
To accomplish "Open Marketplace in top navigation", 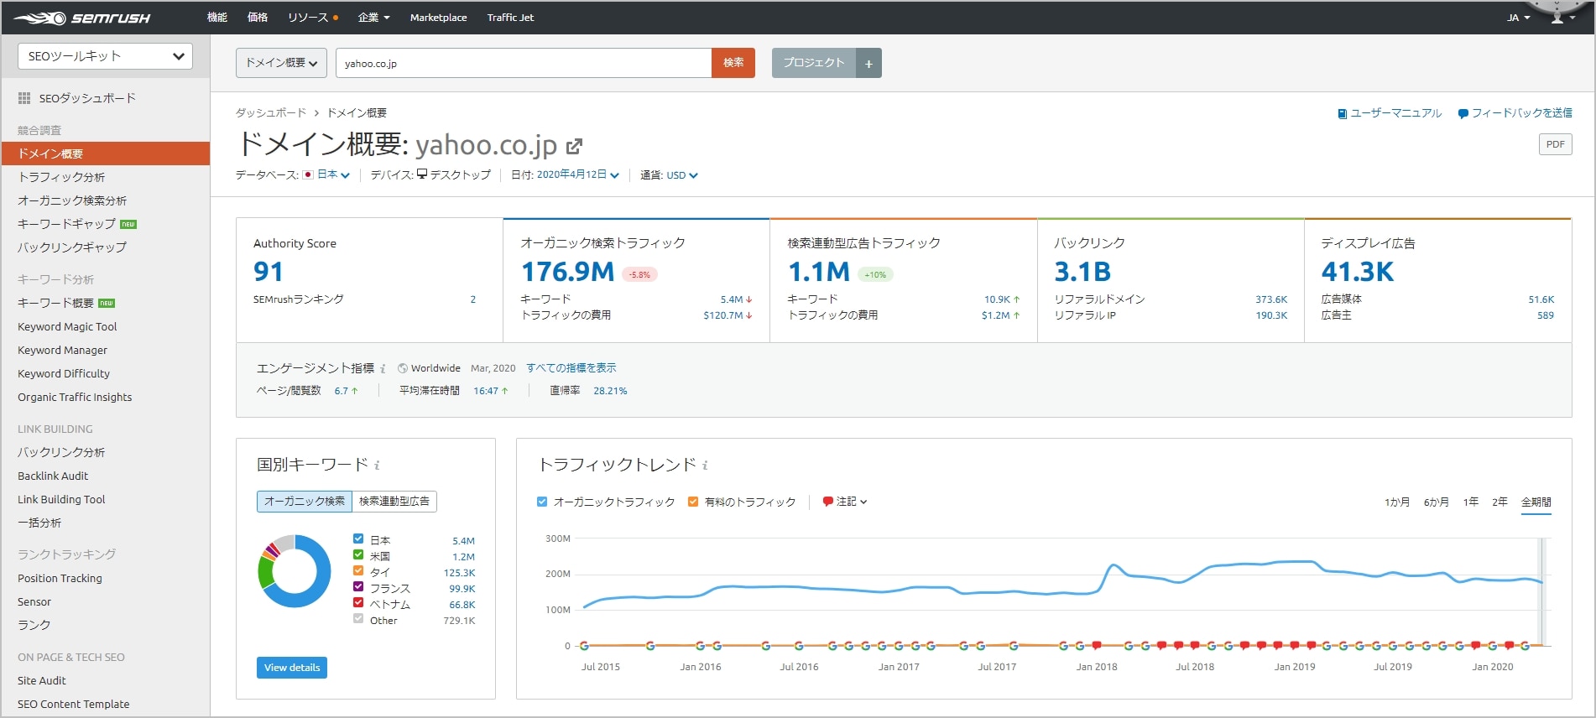I will coord(438,18).
